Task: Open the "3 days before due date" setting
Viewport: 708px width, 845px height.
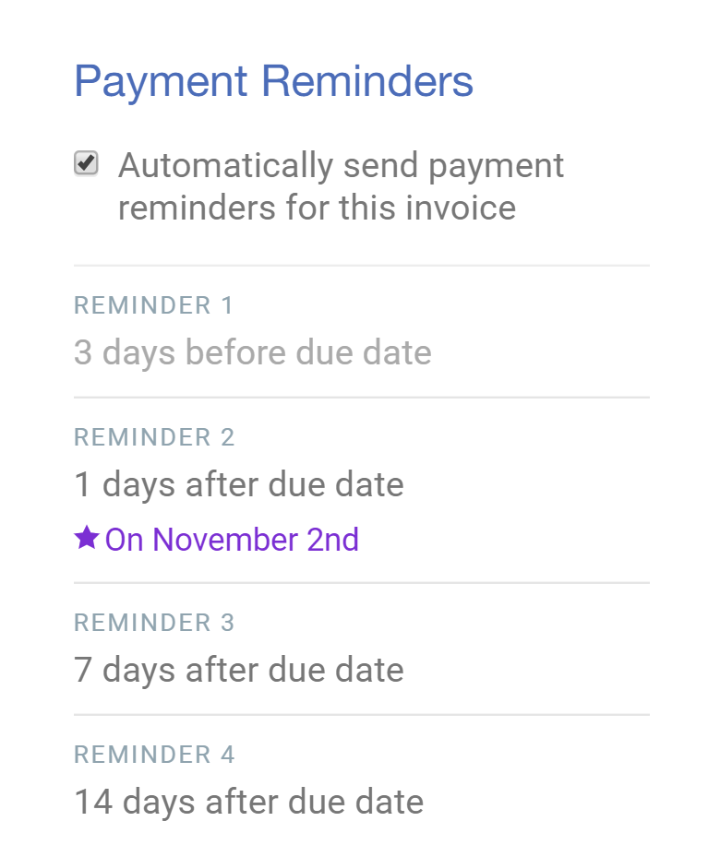Action: click(x=253, y=352)
